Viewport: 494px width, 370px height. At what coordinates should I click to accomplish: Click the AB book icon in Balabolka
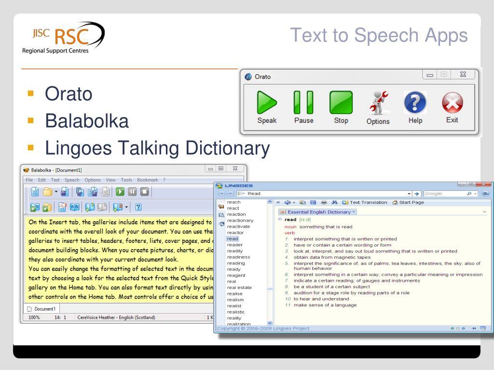click(75, 207)
